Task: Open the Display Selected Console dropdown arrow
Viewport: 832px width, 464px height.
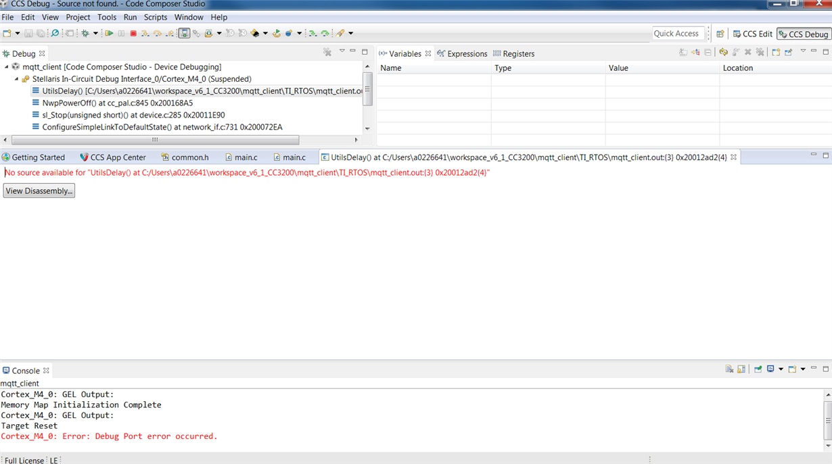Action: click(781, 369)
